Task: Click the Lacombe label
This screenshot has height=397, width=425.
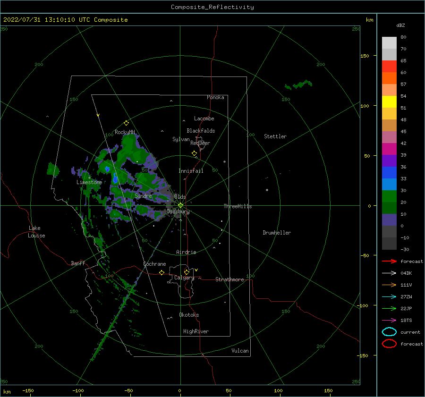Action: (x=204, y=118)
